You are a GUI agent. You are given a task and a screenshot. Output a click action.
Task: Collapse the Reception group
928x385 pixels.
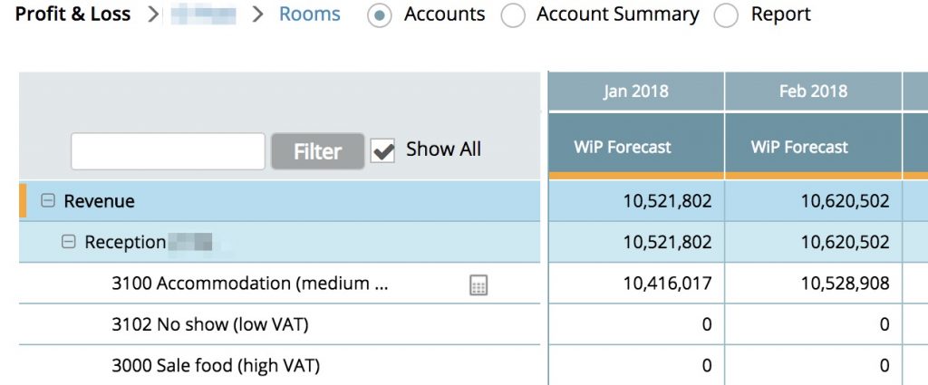tap(69, 243)
